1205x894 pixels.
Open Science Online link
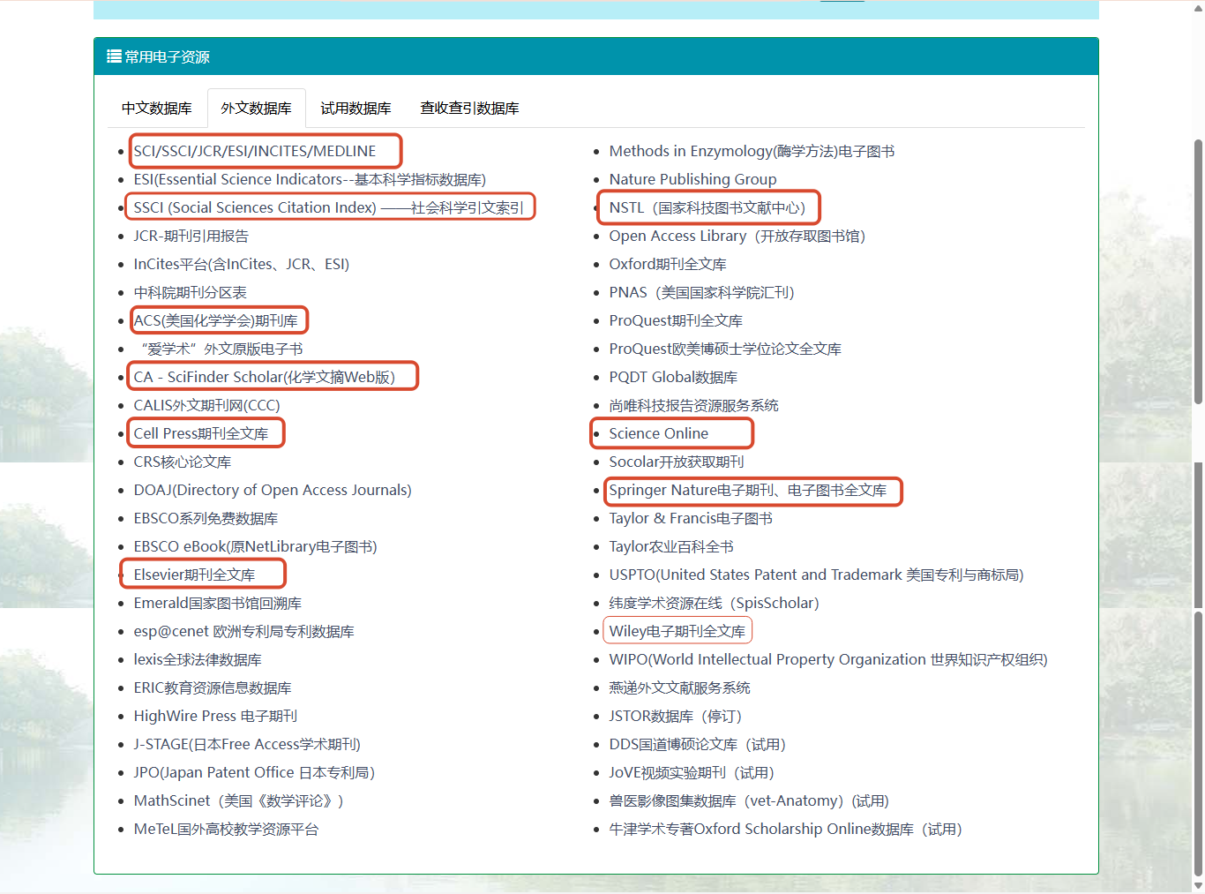click(x=659, y=433)
